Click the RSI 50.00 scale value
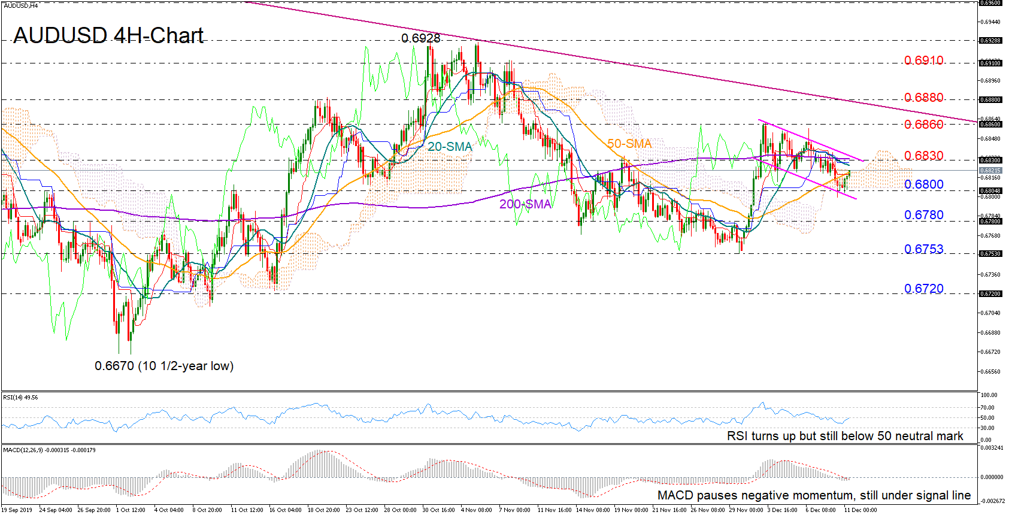Image resolution: width=1009 pixels, height=515 pixels. (x=988, y=418)
